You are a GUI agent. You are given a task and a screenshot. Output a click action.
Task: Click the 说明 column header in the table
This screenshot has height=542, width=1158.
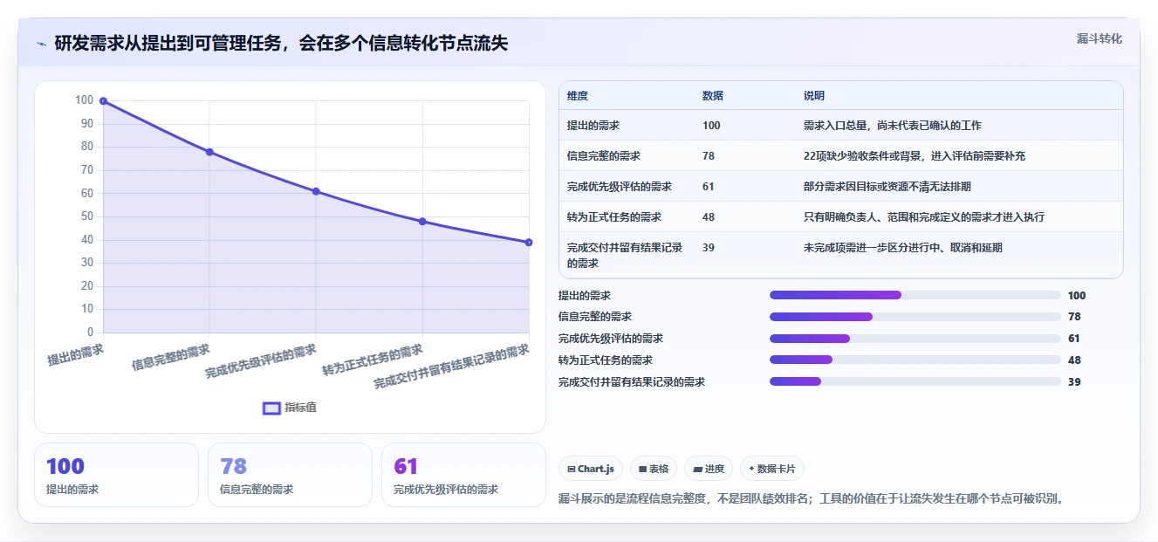pyautogui.click(x=814, y=96)
